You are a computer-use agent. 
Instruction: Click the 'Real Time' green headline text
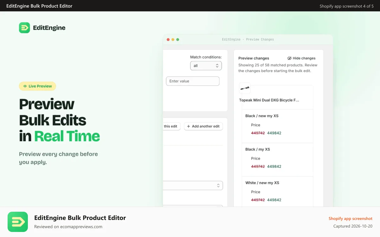[x=67, y=136]
